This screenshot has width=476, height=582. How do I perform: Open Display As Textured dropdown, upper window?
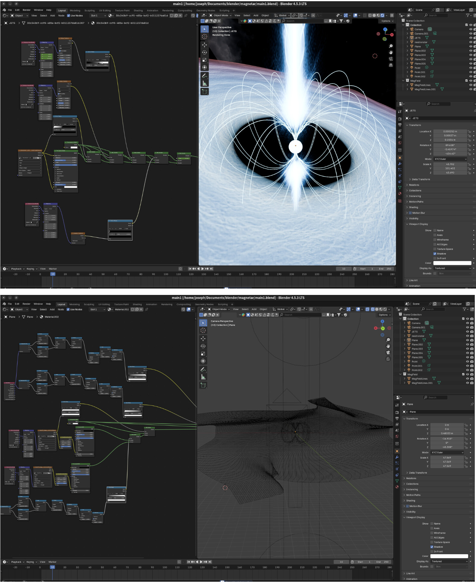(x=452, y=268)
